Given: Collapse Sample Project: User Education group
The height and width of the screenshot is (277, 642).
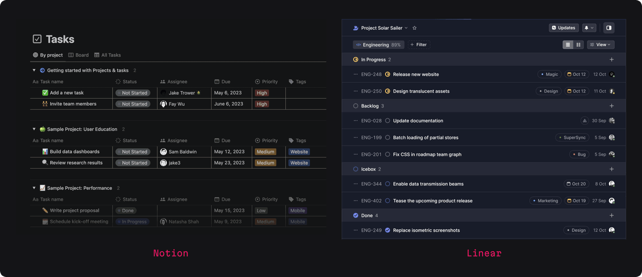Looking at the screenshot, I should point(34,129).
